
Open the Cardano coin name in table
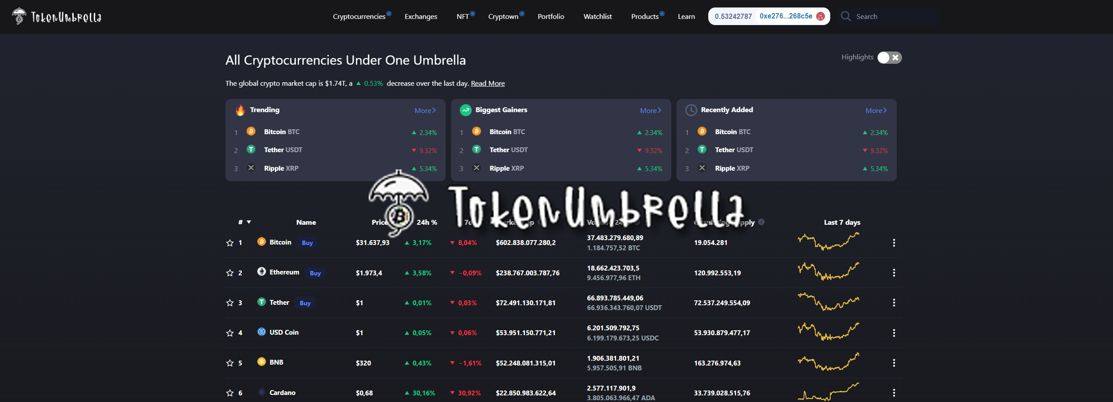(x=283, y=392)
